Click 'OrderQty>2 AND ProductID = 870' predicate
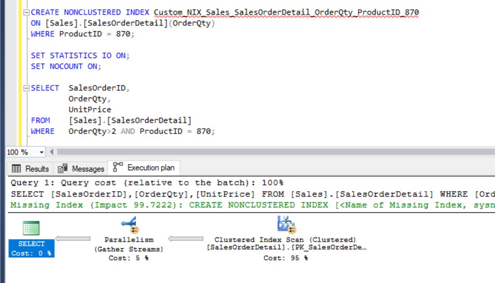The image size is (495, 283). (x=142, y=131)
